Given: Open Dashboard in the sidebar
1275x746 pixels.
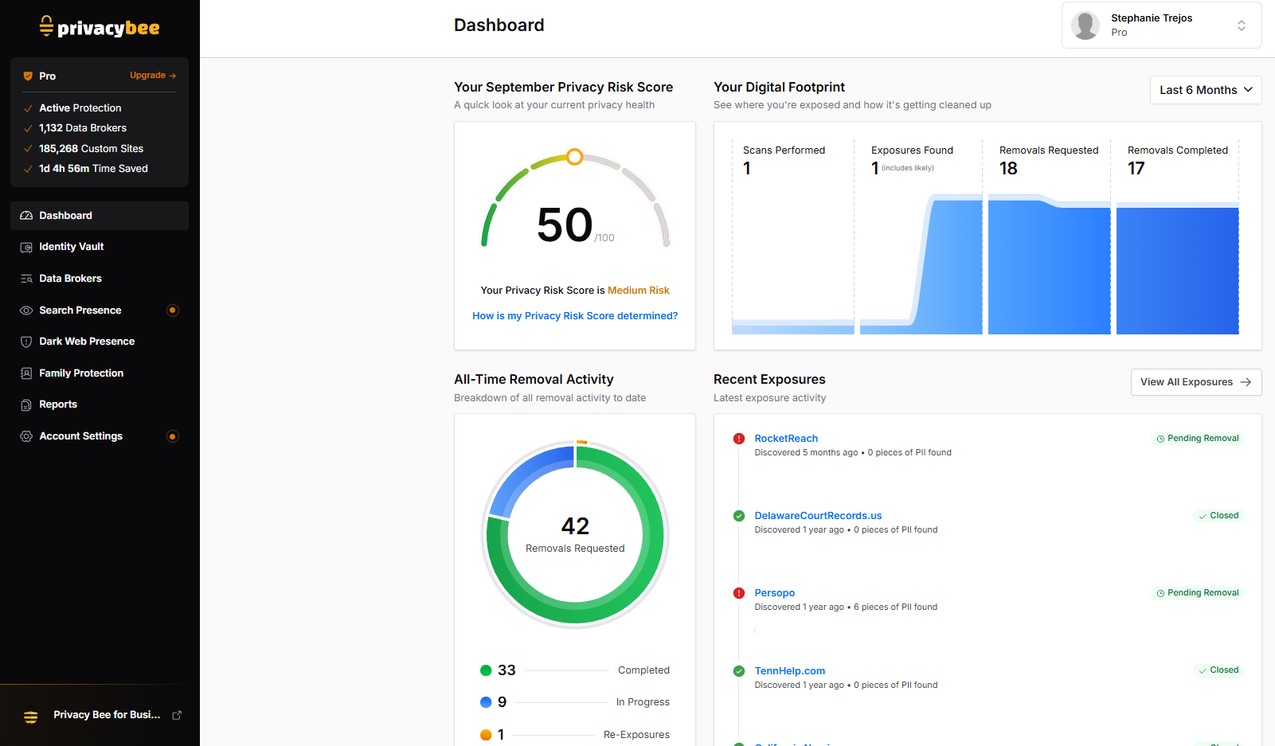Looking at the screenshot, I should click(x=100, y=216).
